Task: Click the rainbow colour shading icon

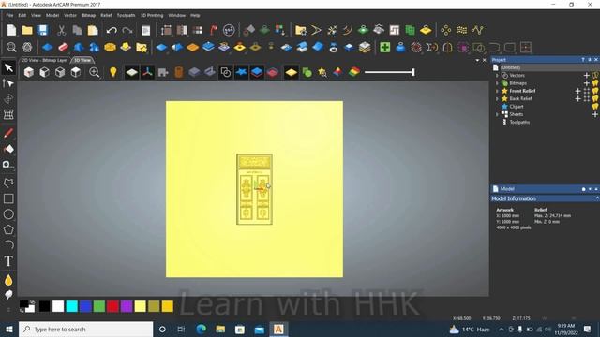Action: [x=354, y=71]
